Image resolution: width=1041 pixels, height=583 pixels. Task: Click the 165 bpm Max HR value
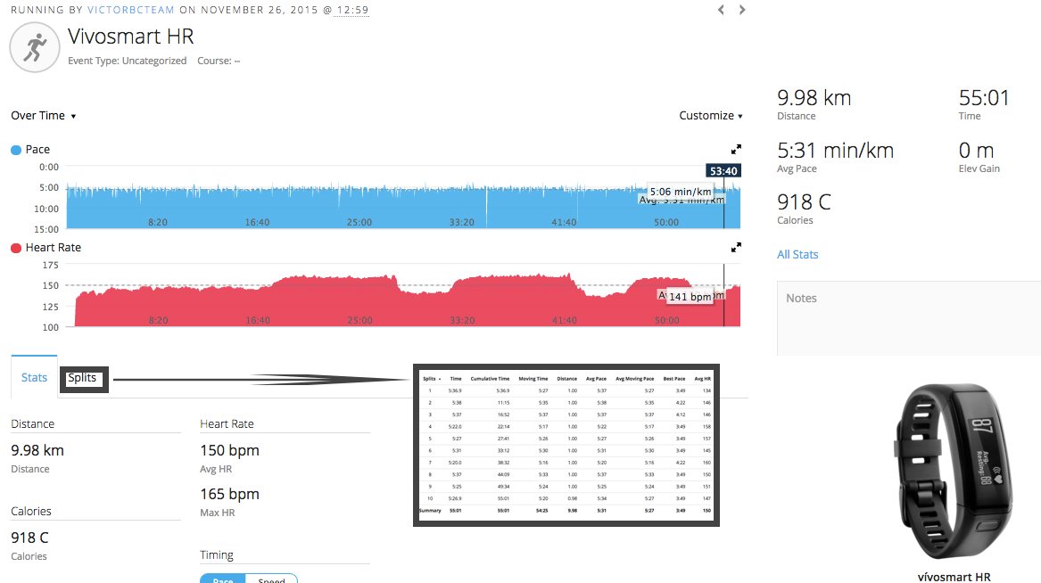(230, 494)
